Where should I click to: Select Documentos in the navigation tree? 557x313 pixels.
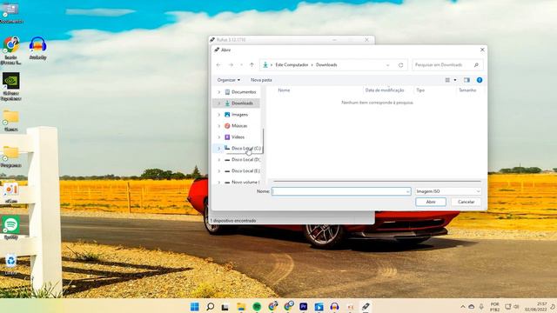coord(244,92)
